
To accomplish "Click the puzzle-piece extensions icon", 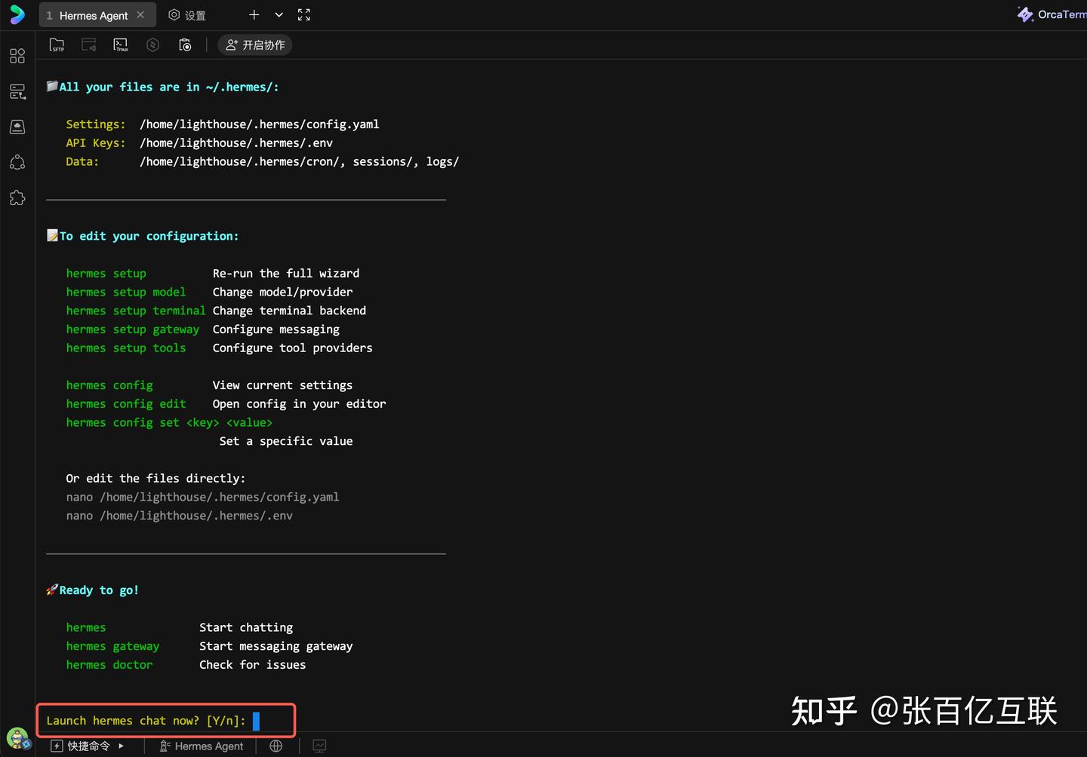I will pos(17,198).
